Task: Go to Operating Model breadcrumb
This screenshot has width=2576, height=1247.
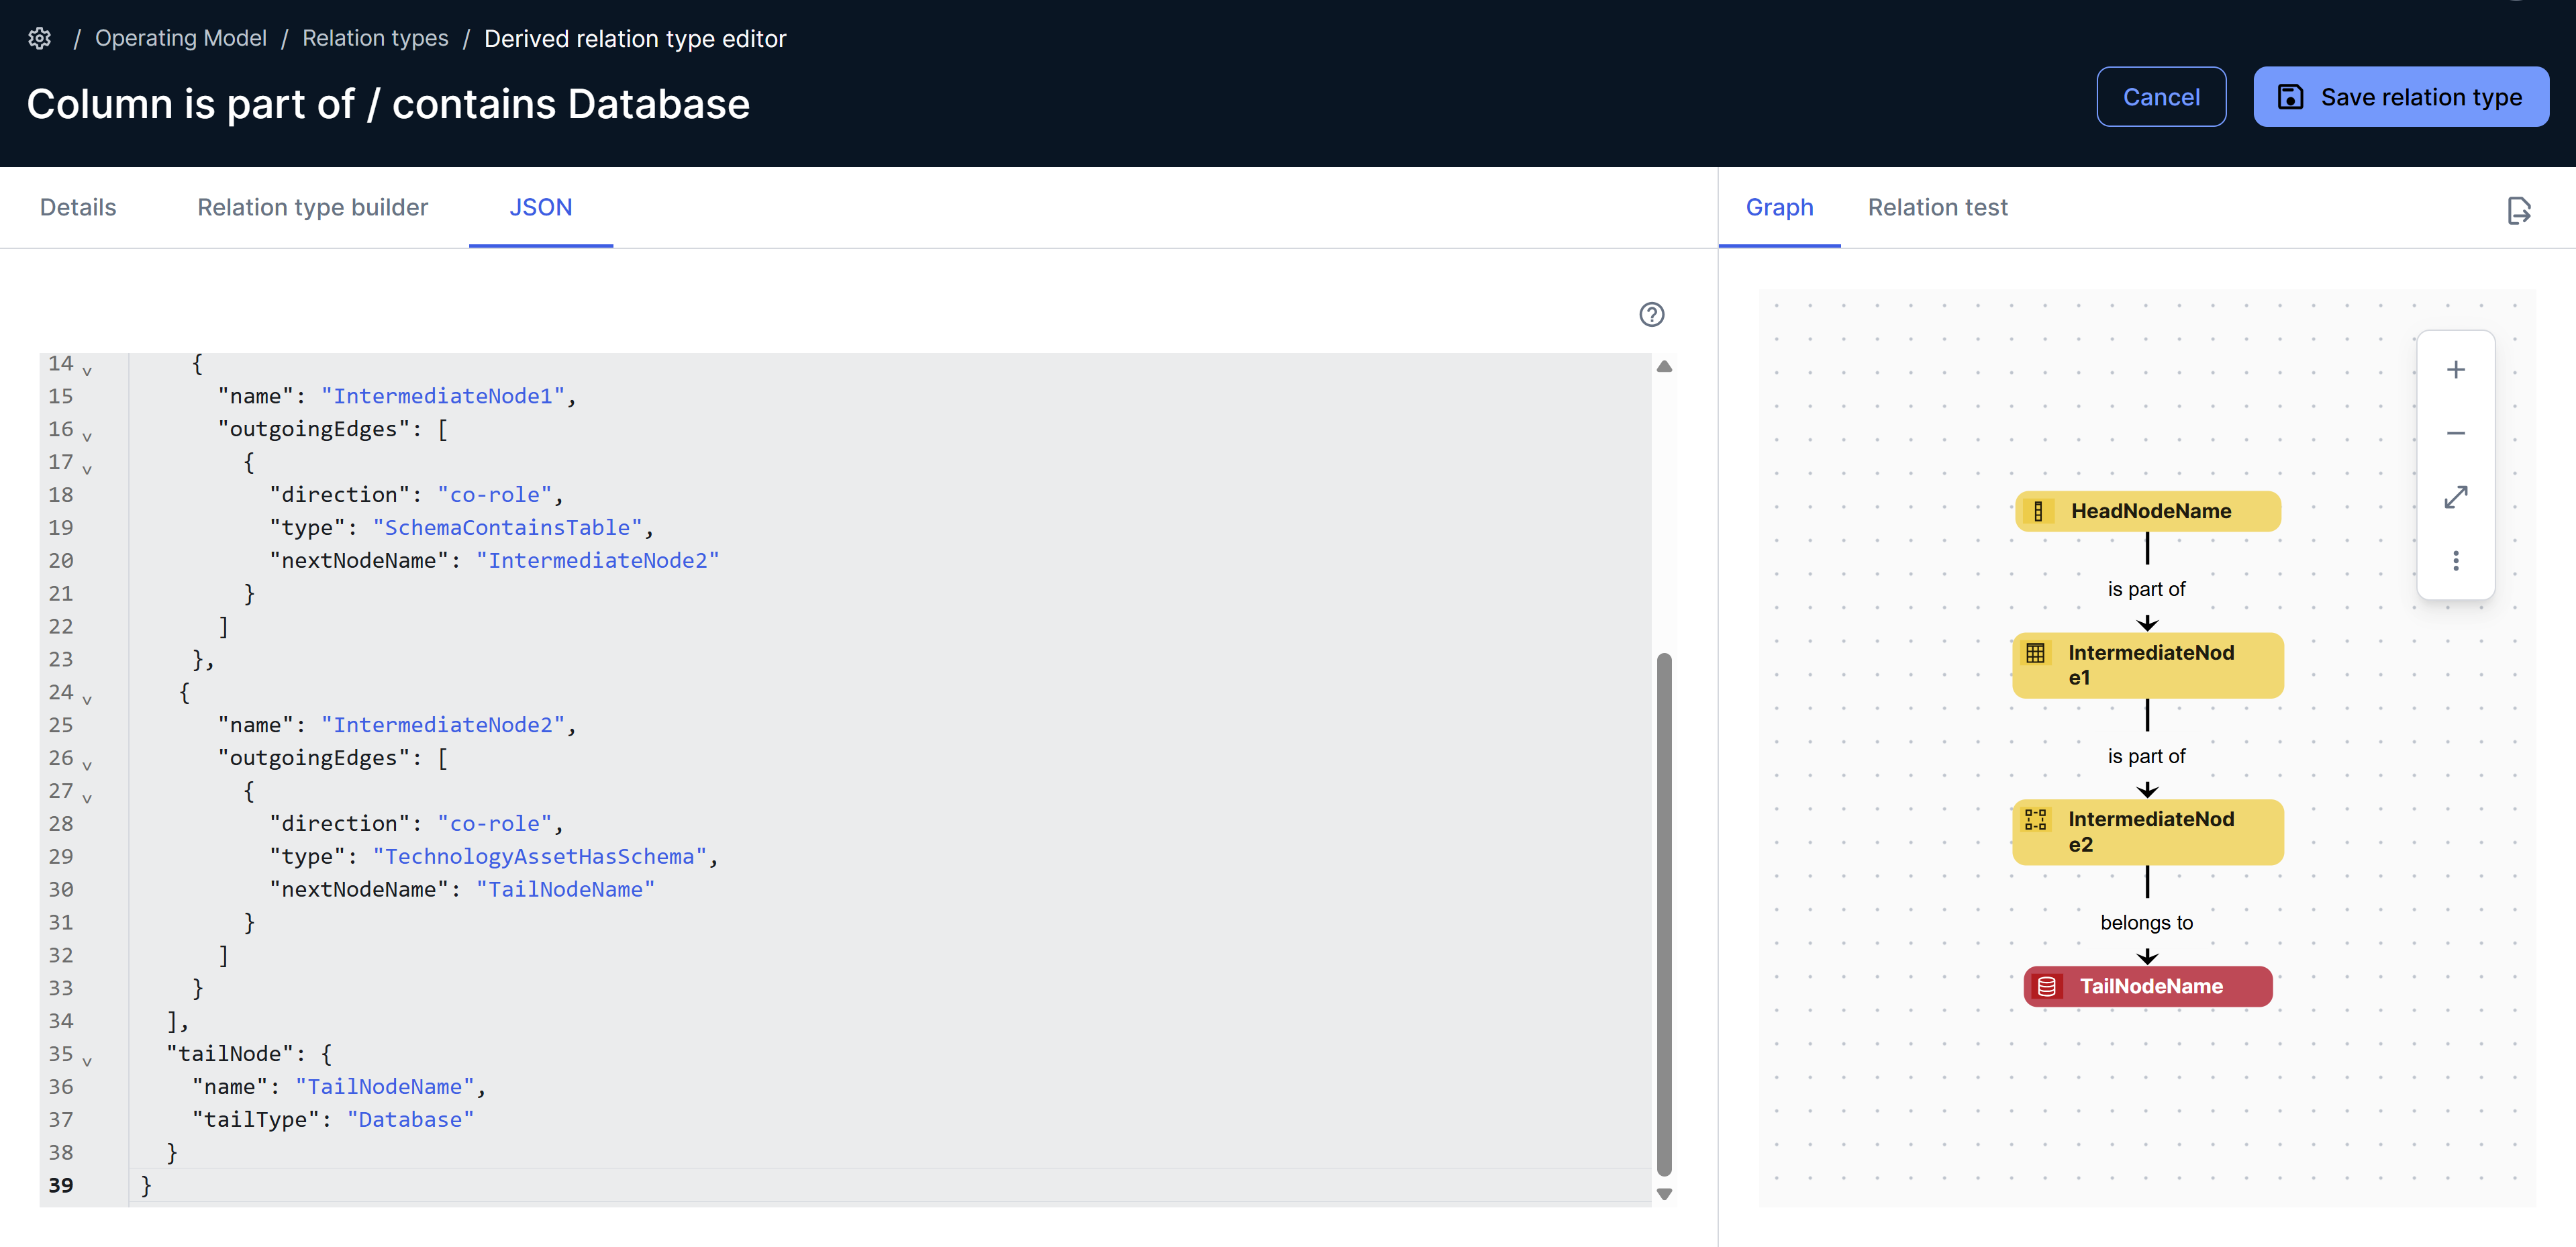Action: pyautogui.click(x=181, y=38)
